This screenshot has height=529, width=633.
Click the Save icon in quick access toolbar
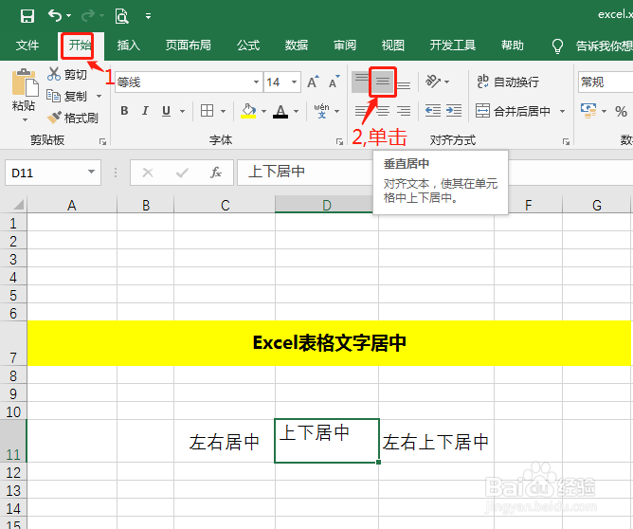tap(27, 16)
